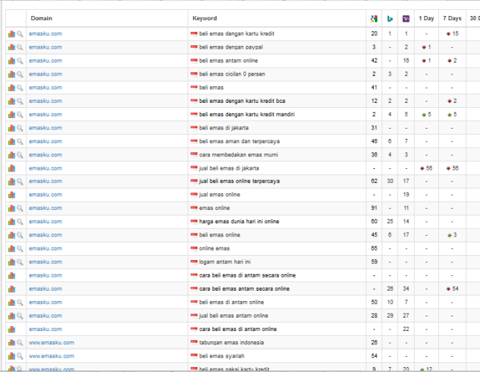Select keyword 'harga emas dunia hari ini online'
This screenshot has width=480, height=372.
click(x=239, y=222)
